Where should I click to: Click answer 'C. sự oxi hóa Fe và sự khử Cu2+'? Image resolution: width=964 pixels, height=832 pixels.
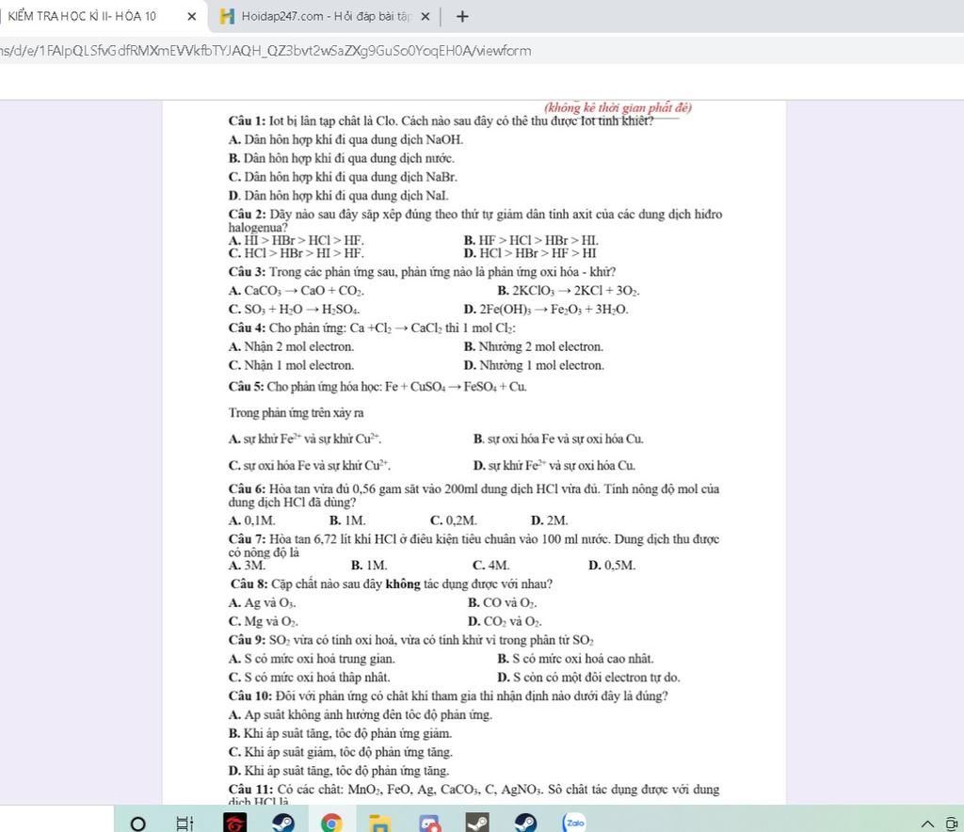point(309,465)
